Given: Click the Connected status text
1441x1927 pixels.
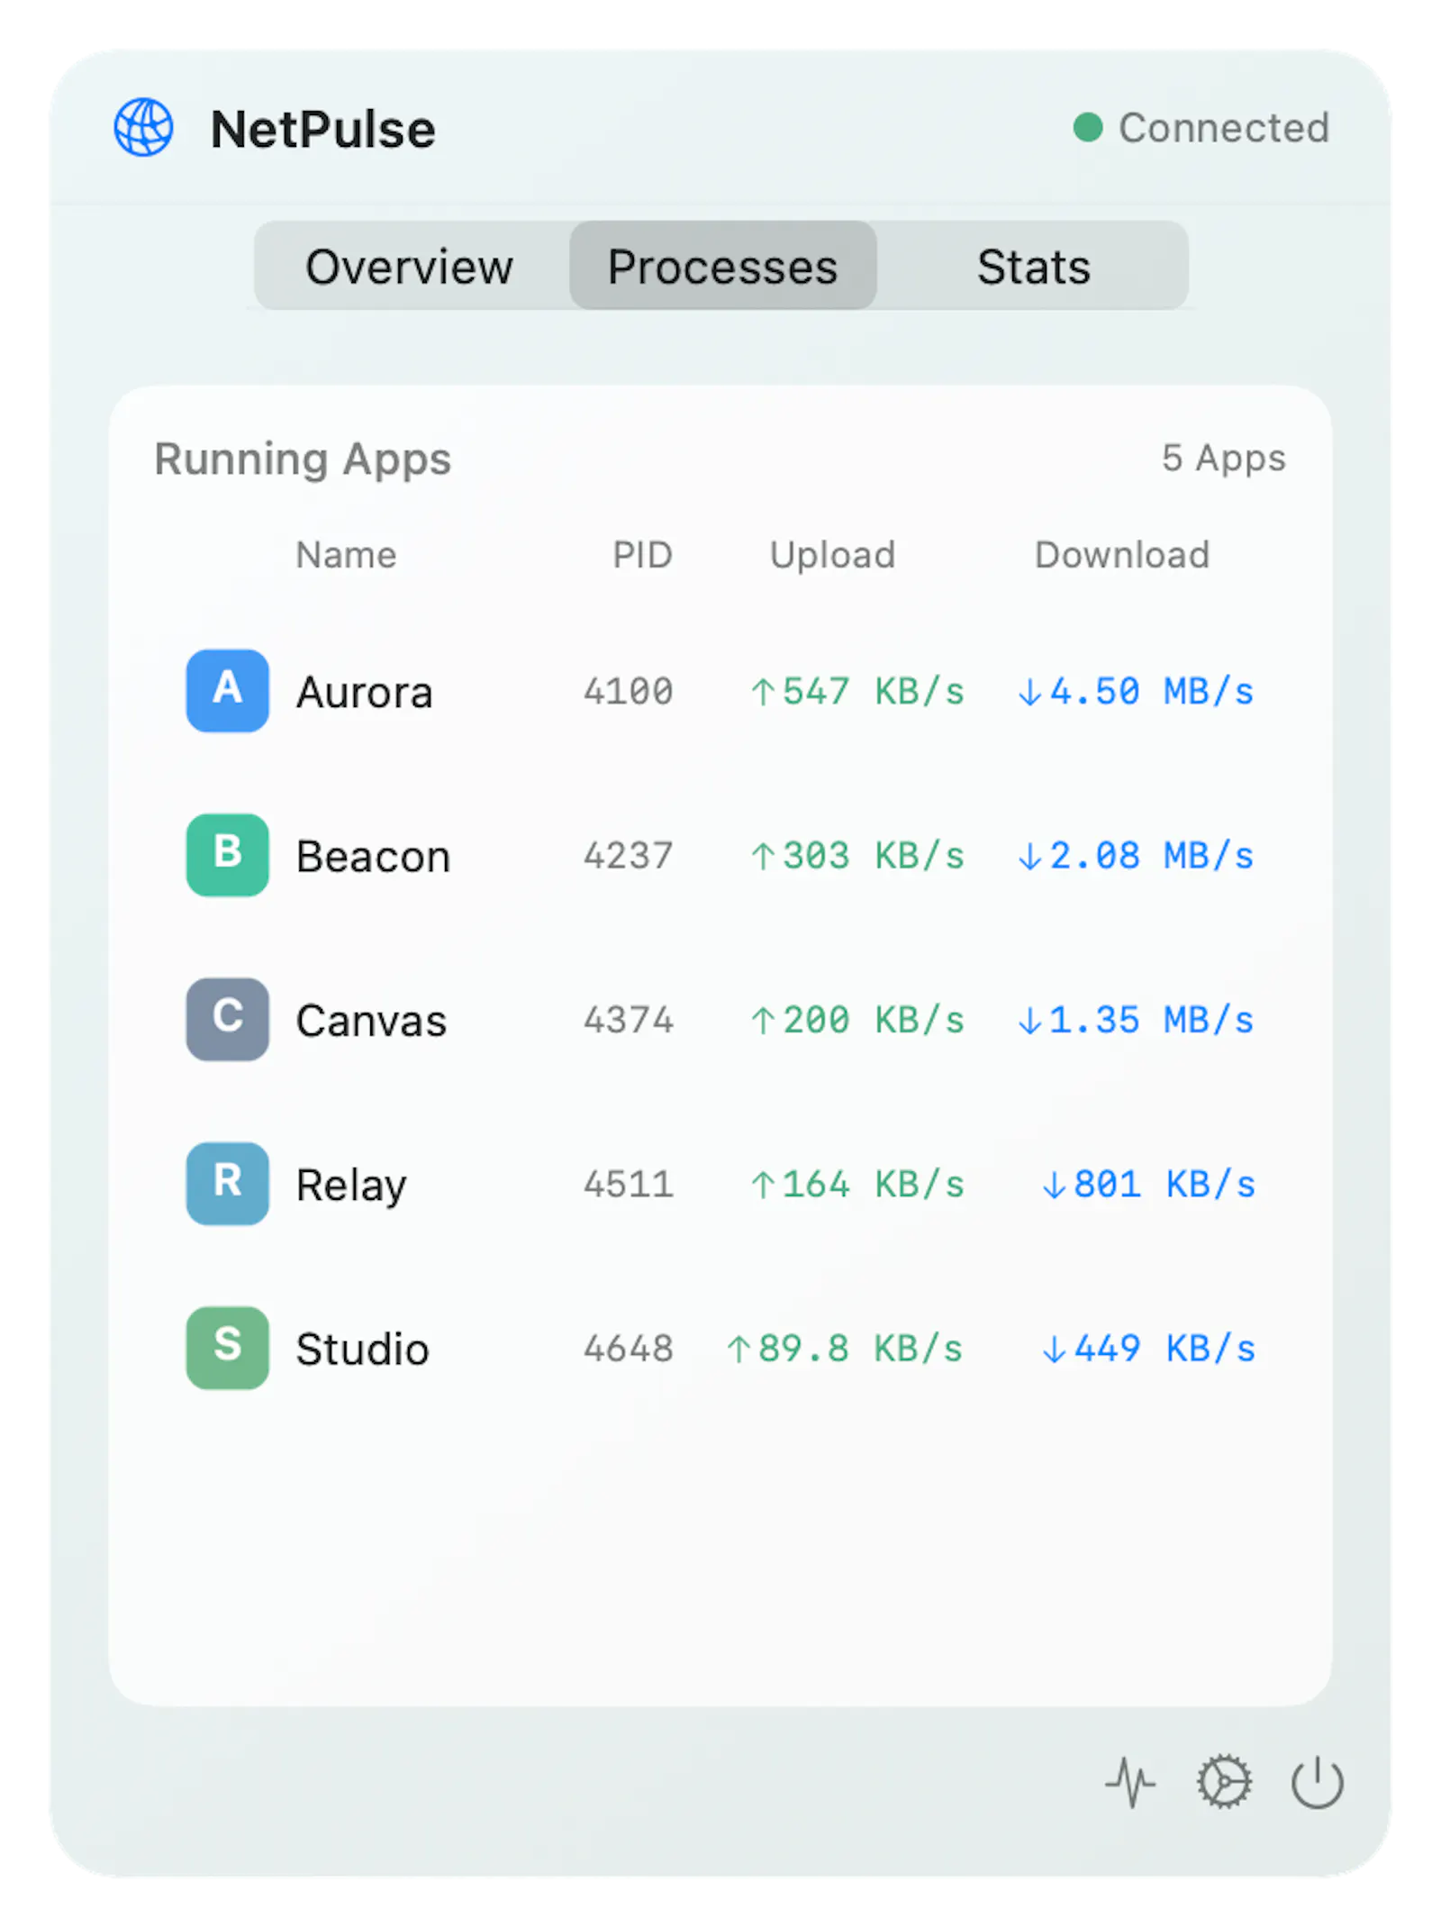Looking at the screenshot, I should click(x=1224, y=127).
